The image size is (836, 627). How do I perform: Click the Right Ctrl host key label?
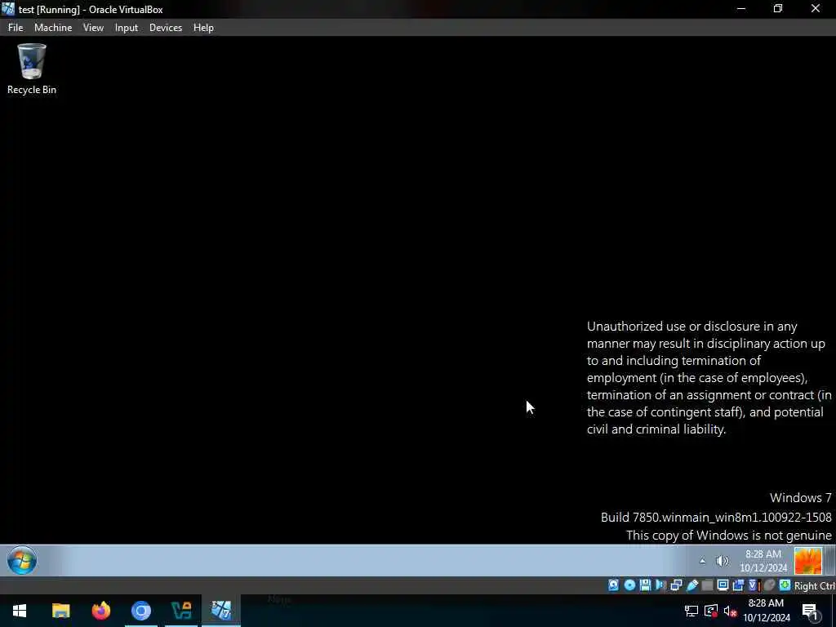(x=814, y=585)
